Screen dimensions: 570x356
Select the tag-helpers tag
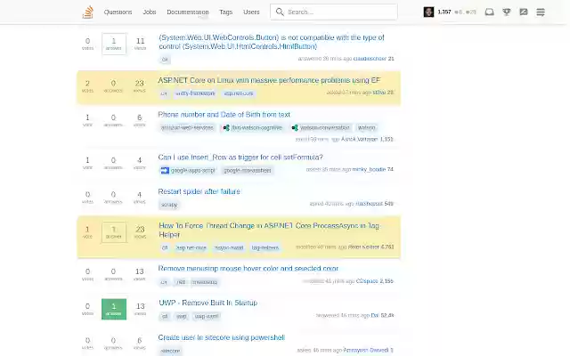[x=265, y=247]
